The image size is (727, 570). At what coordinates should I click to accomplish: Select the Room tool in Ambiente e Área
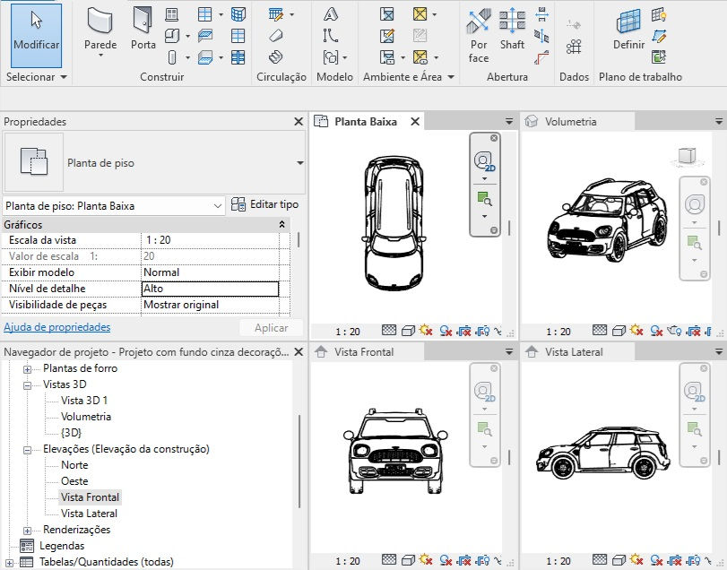click(x=386, y=14)
